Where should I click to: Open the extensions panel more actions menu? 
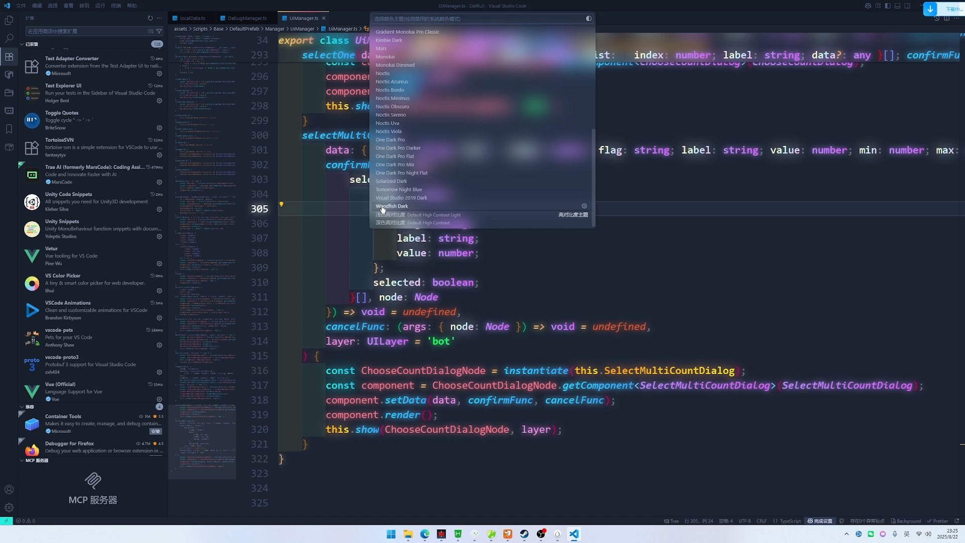pyautogui.click(x=159, y=18)
